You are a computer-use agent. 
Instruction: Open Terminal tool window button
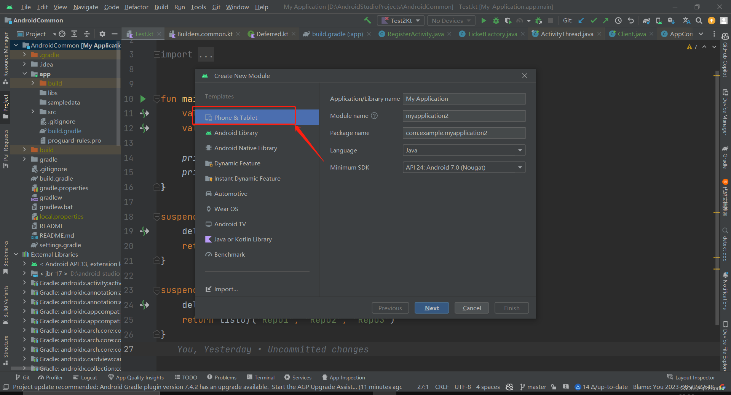pos(260,377)
